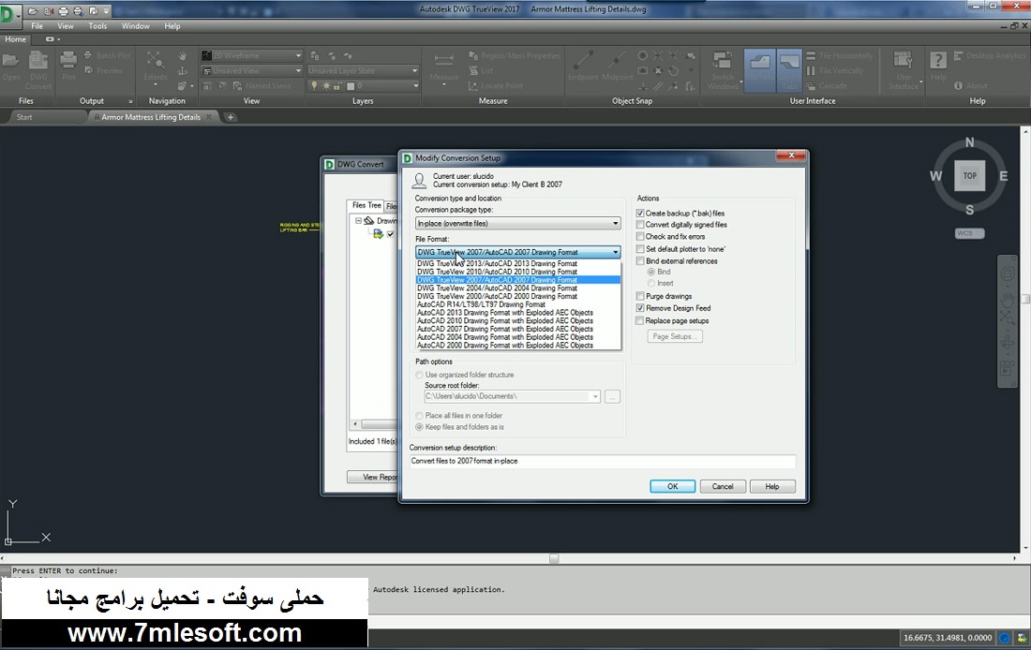
Task: Uncheck the drawing file in Files Tree
Action: (x=391, y=234)
